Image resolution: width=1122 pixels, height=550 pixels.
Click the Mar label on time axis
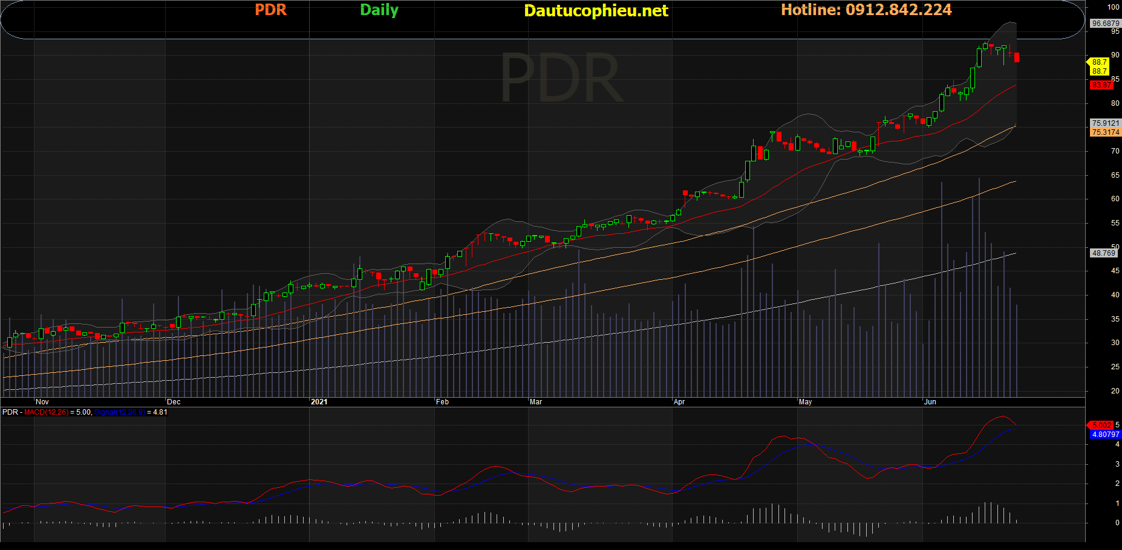pos(536,402)
